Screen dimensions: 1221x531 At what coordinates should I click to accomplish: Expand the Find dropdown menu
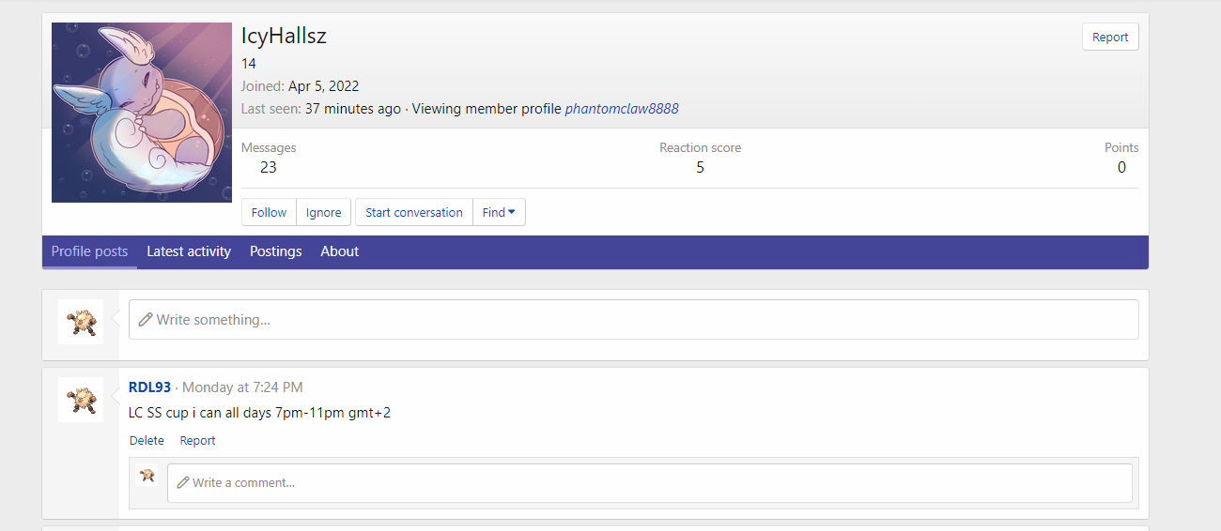point(499,212)
